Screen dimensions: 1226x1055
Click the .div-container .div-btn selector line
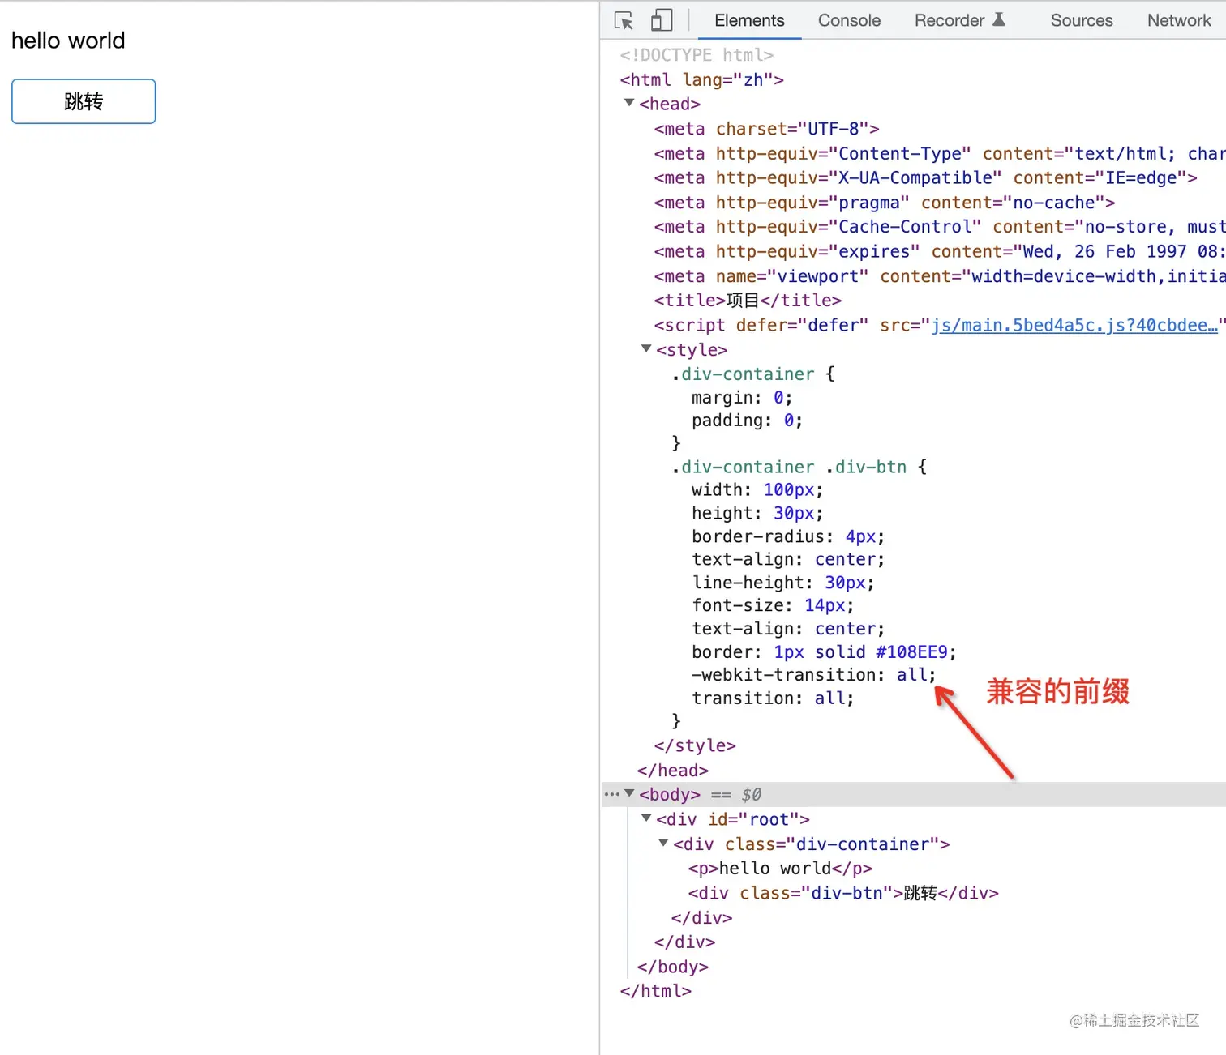tap(799, 467)
